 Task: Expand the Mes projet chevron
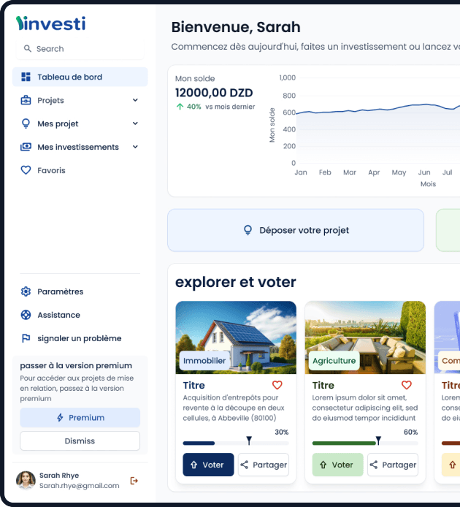point(135,123)
